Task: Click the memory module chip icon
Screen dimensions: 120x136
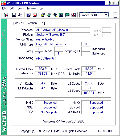Action: tap(55, 15)
